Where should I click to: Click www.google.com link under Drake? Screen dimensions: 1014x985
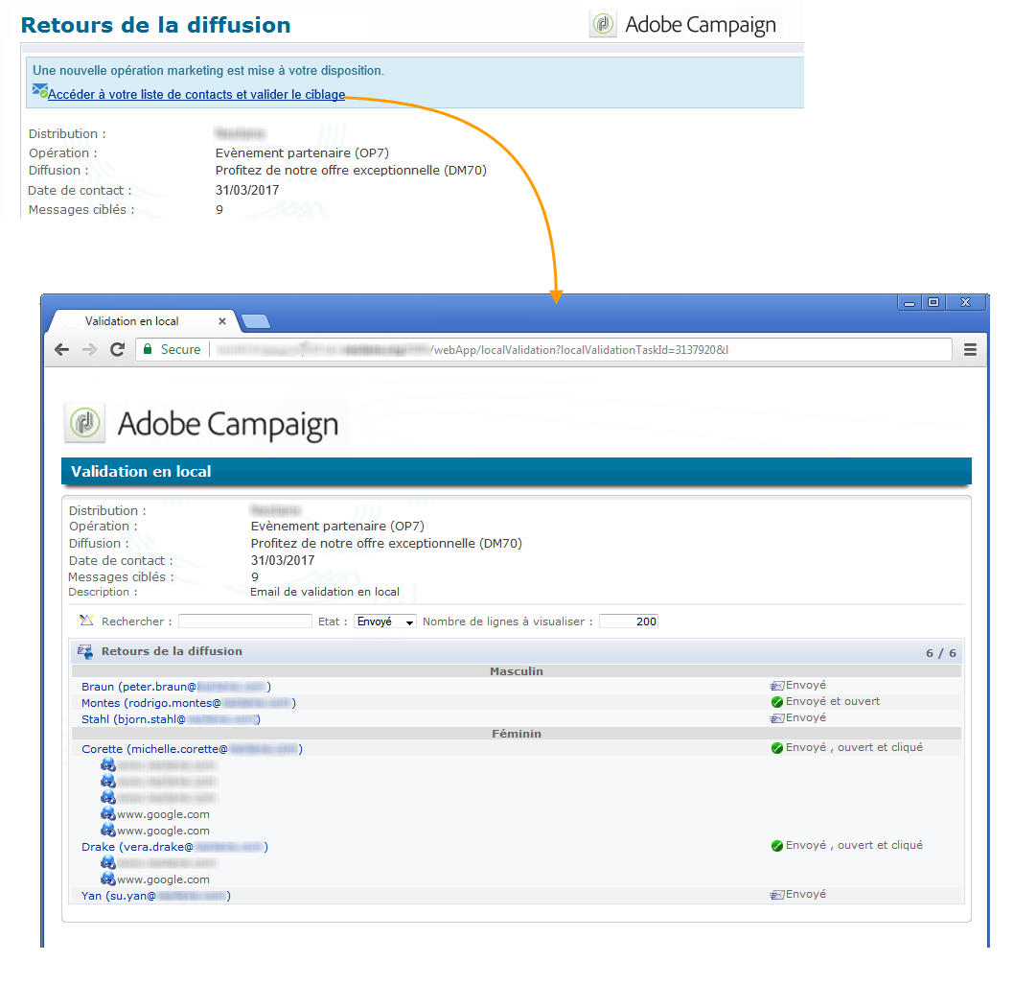(163, 879)
